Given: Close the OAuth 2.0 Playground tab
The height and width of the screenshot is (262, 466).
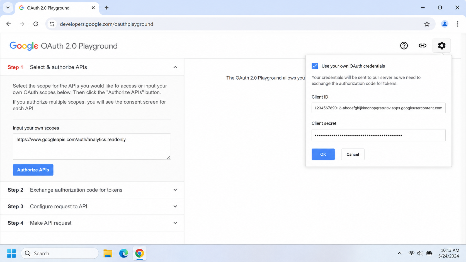Looking at the screenshot, I should (x=93, y=8).
